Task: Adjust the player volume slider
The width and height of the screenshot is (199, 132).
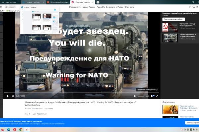Action: click(141, 96)
